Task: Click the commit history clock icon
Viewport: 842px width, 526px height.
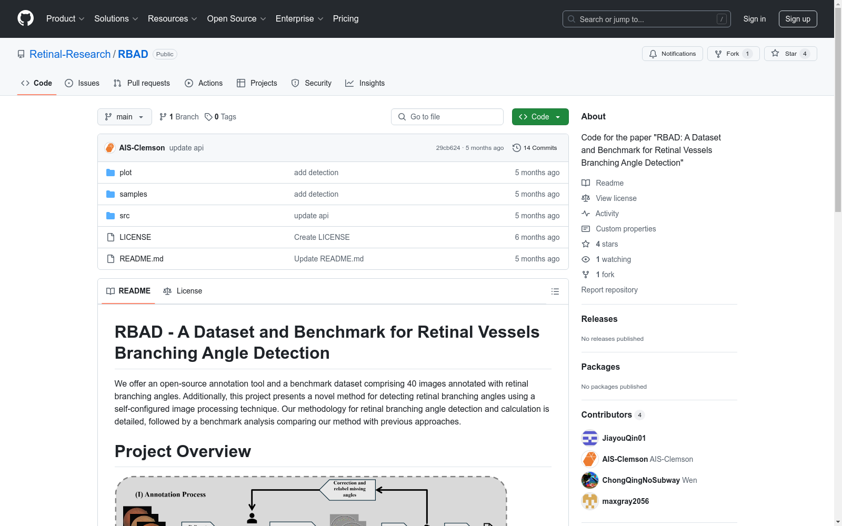Action: pos(517,148)
